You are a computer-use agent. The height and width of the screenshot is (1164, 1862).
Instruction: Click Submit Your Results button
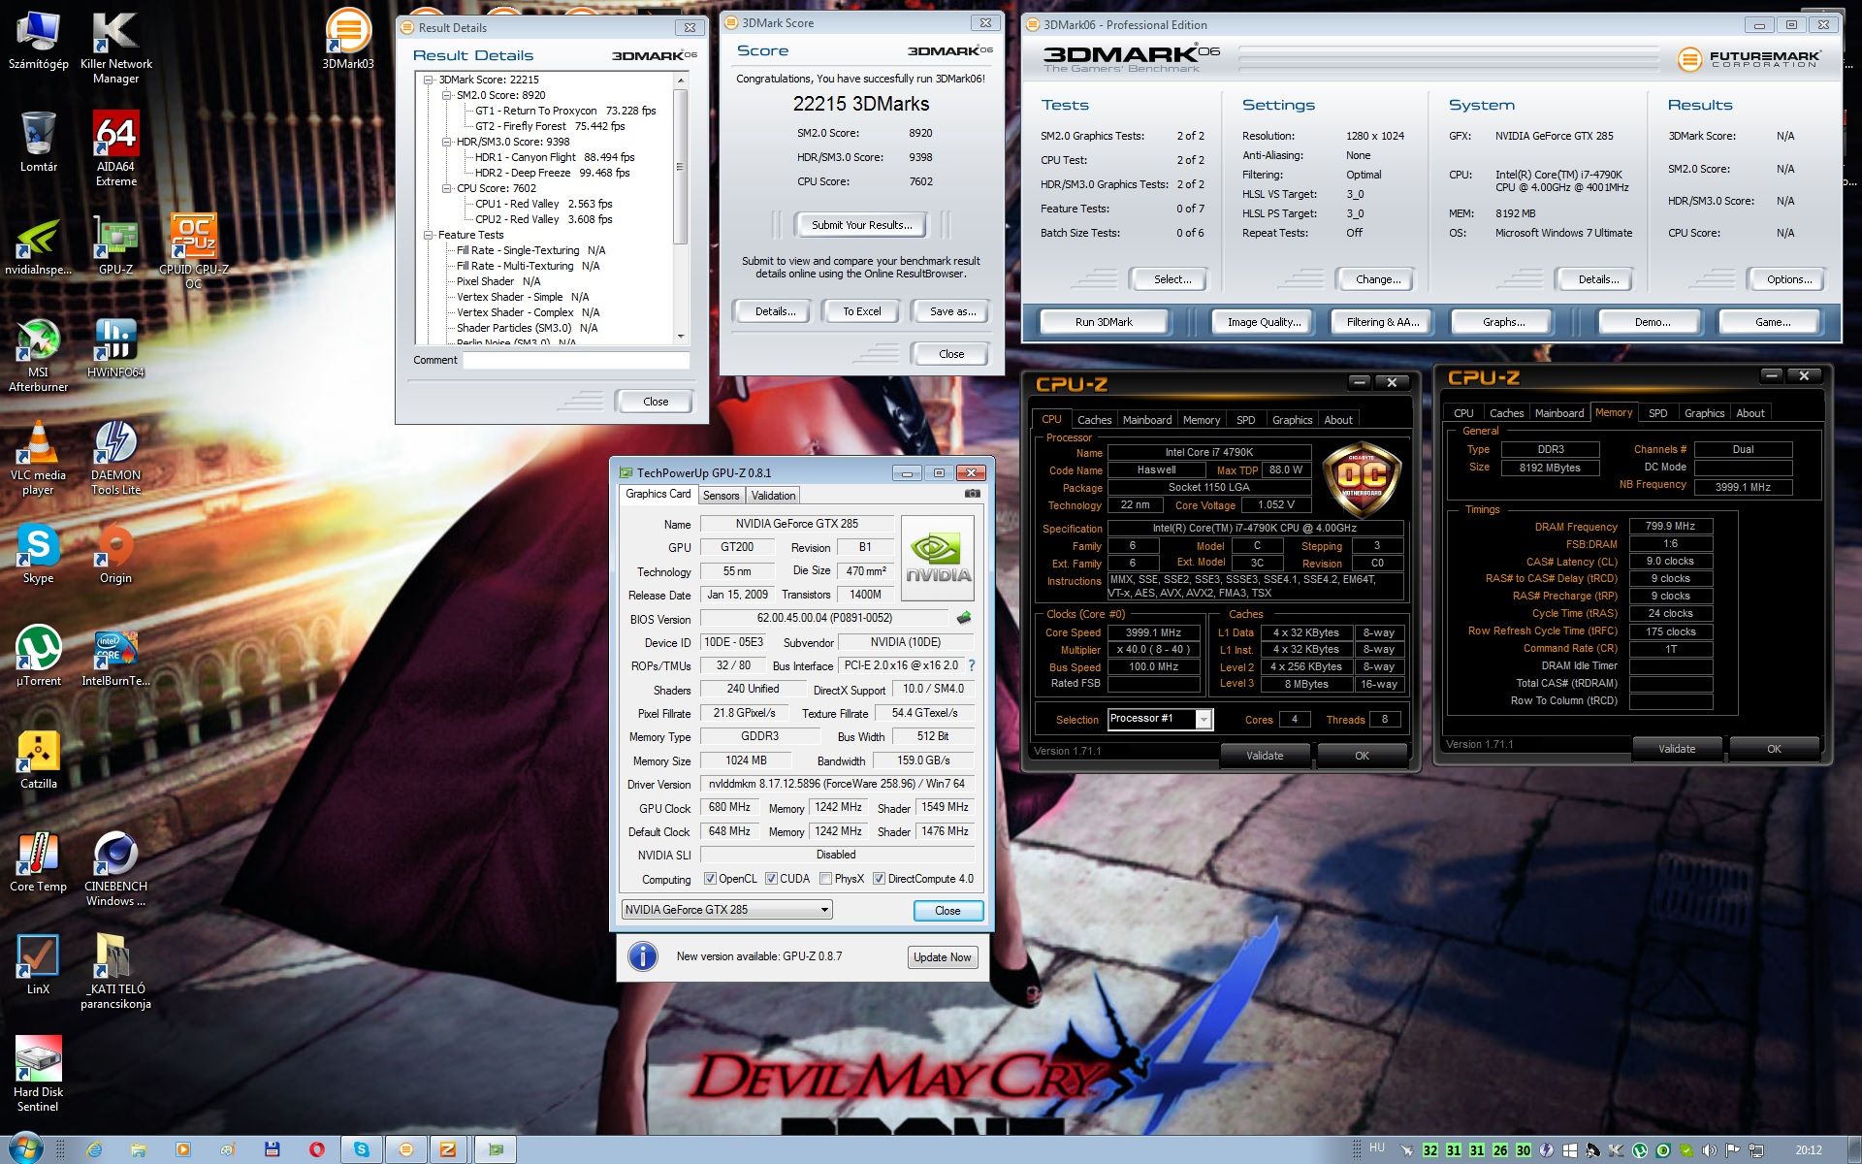tap(861, 225)
